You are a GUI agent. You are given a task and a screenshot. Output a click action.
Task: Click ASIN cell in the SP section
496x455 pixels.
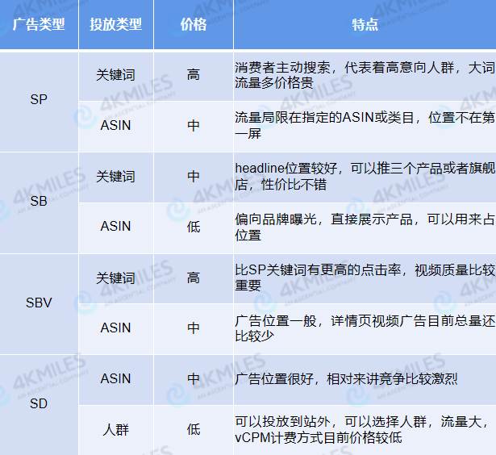(x=115, y=125)
